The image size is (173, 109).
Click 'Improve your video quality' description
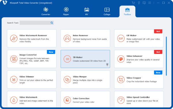pyautogui.click(x=143, y=61)
